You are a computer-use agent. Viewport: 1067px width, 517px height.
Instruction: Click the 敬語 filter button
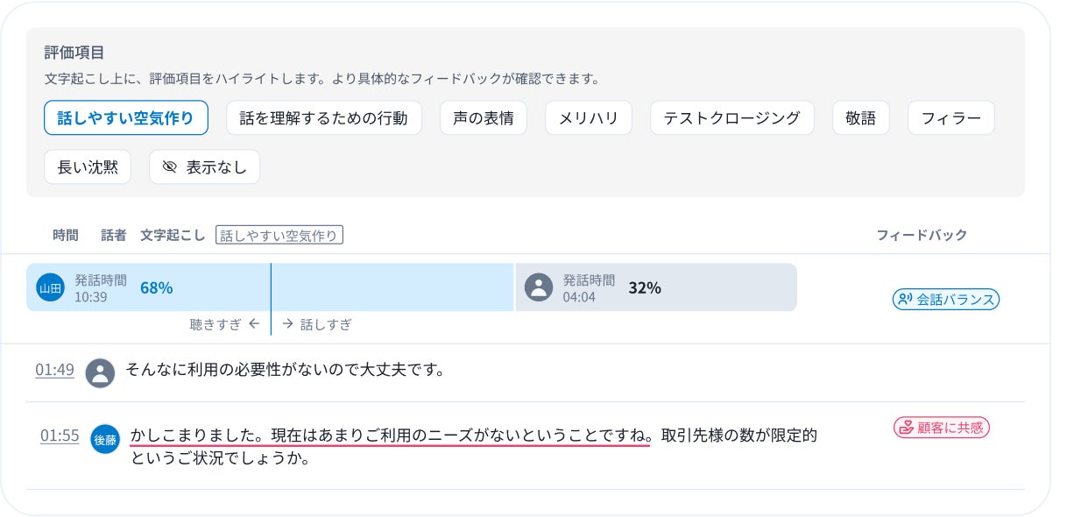pos(860,117)
